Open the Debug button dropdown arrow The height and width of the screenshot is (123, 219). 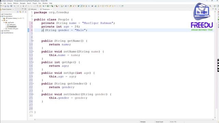pos(46,6)
